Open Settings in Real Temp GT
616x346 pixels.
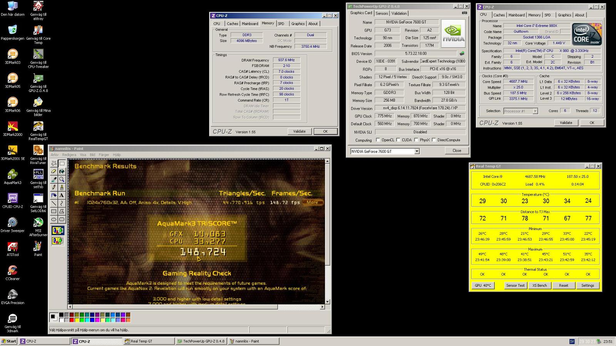pyautogui.click(x=588, y=286)
